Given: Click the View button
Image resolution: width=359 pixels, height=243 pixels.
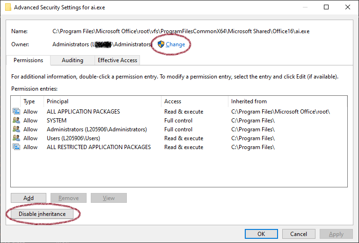Looking at the screenshot, I should coord(109,198).
